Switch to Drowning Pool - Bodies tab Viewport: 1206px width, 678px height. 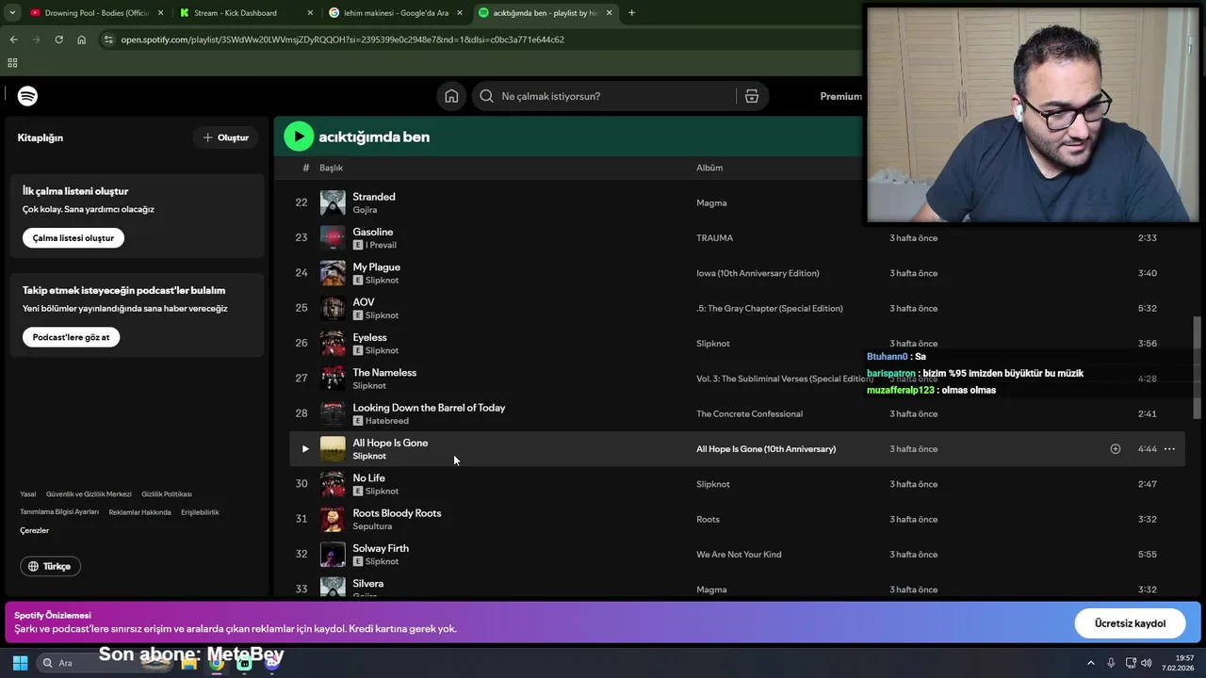click(96, 13)
